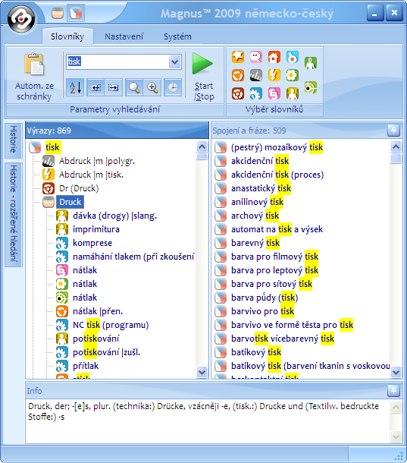Click the Výrazy list scrollbar thumb
The height and width of the screenshot is (463, 407).
click(x=202, y=156)
